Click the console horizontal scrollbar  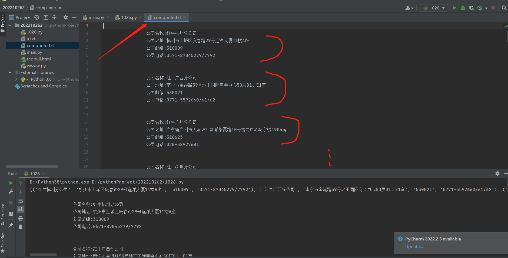[43, 255]
